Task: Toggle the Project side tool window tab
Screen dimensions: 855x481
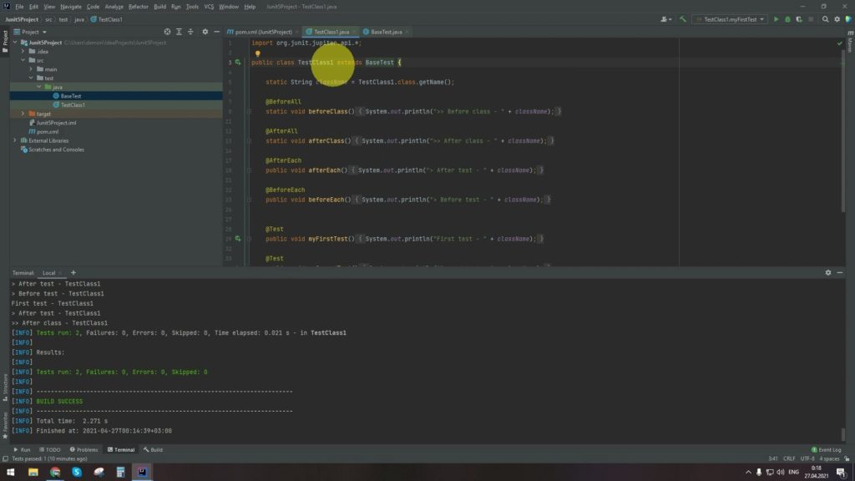Action: point(5,41)
